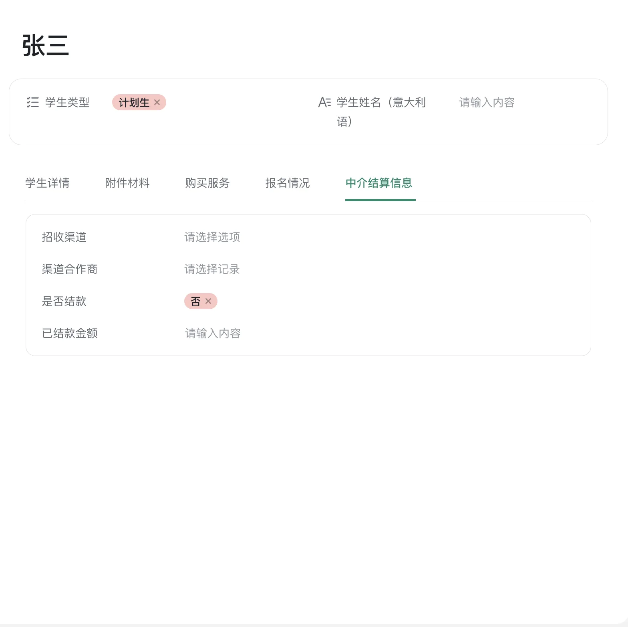Click the 已结款金额 field label

tap(70, 333)
